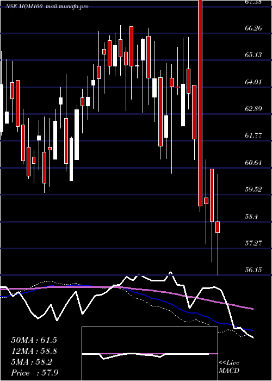Click the 12MA : 58.8 reading
Image resolution: width=272 pixels, height=381 pixels.
[x=34, y=351]
